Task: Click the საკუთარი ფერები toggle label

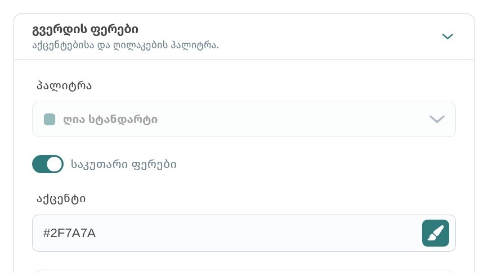Action: click(x=124, y=164)
